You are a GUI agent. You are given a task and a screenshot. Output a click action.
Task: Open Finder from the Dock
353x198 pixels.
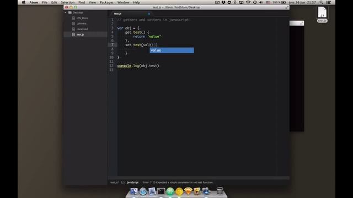tap(134, 191)
